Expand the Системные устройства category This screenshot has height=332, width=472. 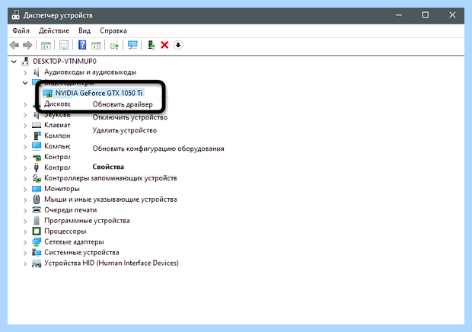(25, 253)
